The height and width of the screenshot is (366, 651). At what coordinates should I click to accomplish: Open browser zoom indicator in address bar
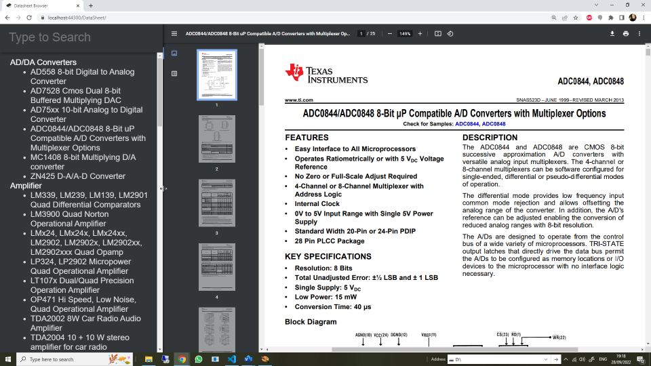[x=554, y=18]
